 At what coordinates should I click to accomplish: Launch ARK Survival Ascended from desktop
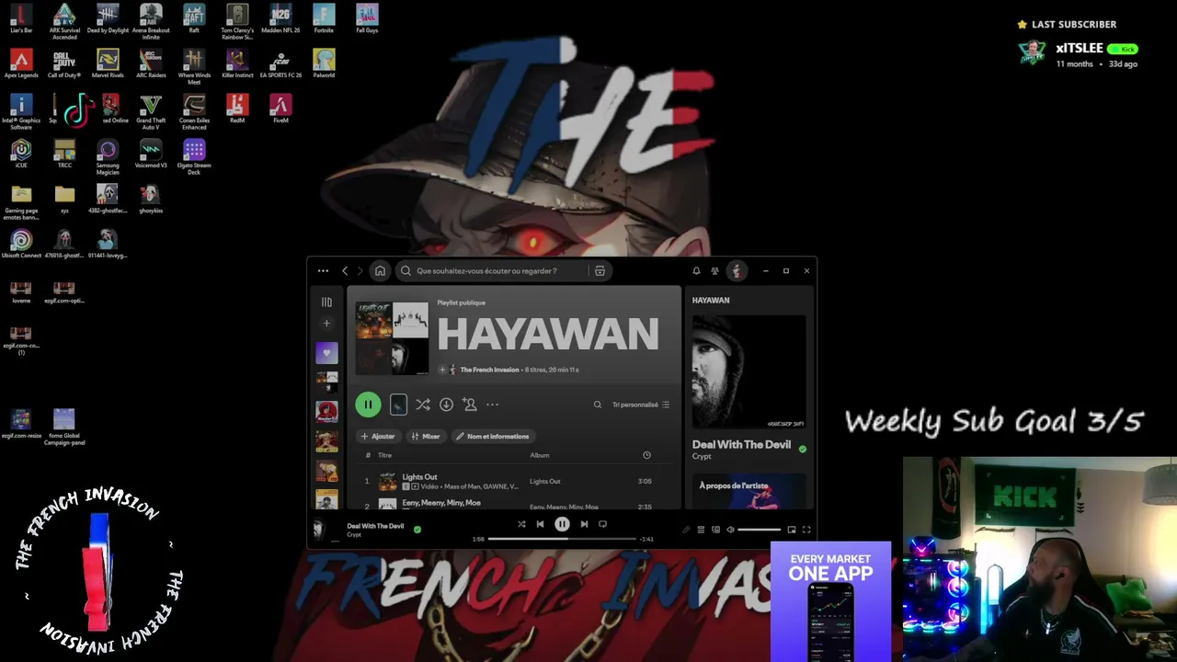pos(64,21)
